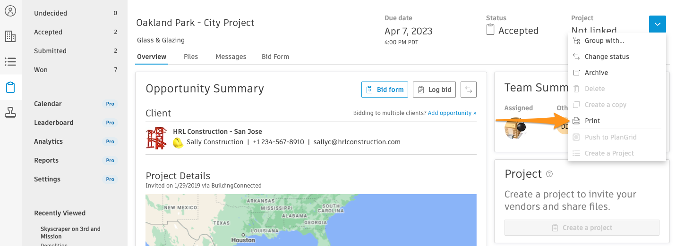Image resolution: width=676 pixels, height=246 pixels.
Task: Collapse the blue actions dropdown chevron
Action: (657, 24)
